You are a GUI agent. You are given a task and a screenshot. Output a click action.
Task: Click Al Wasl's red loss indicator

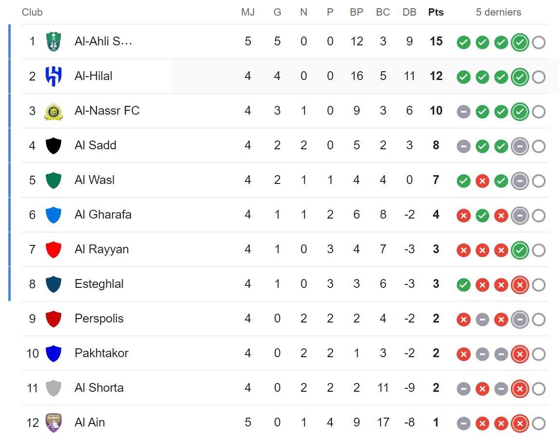tap(482, 181)
